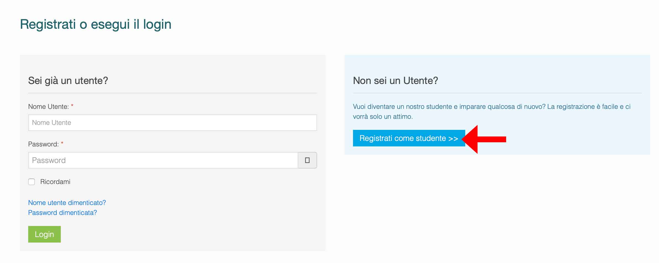
Task: Click red asterisk next to Password label
Action: point(62,143)
